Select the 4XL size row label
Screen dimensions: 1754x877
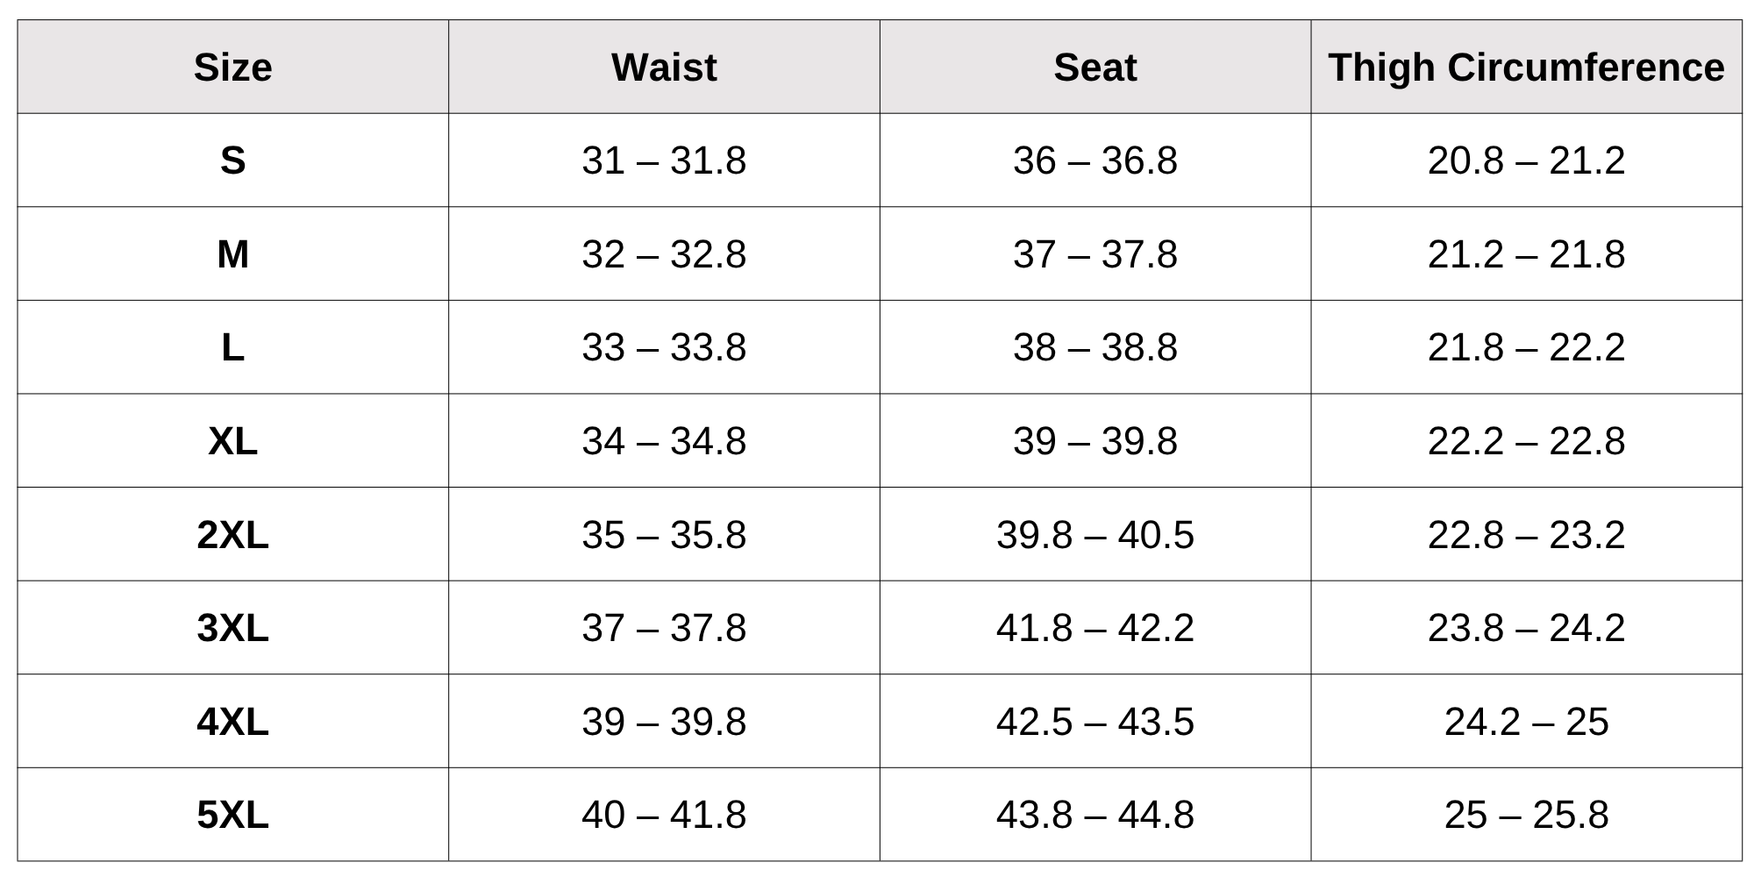coord(232,722)
